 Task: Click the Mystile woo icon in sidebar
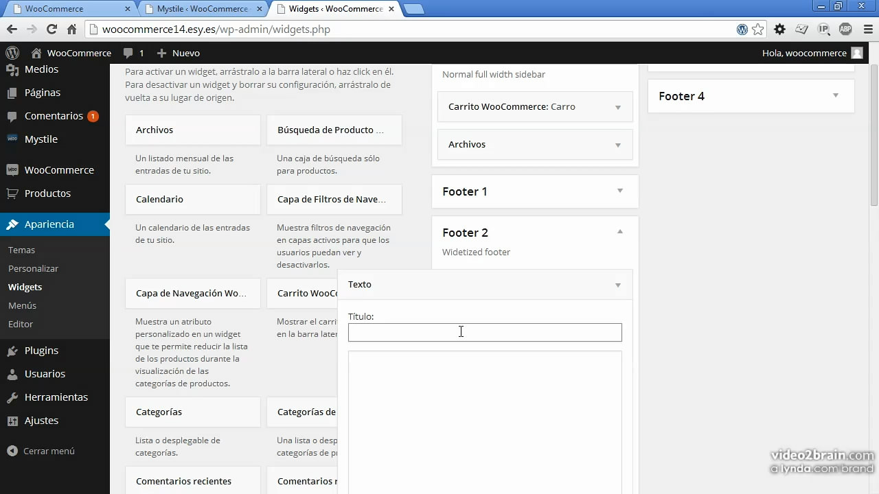[x=12, y=139]
